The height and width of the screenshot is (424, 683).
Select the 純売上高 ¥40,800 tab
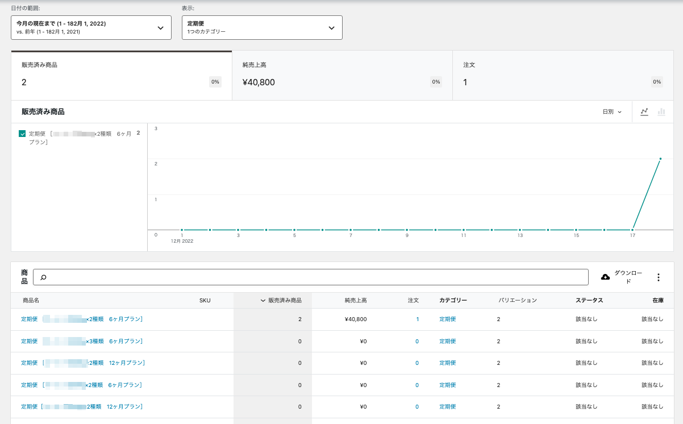(x=342, y=76)
